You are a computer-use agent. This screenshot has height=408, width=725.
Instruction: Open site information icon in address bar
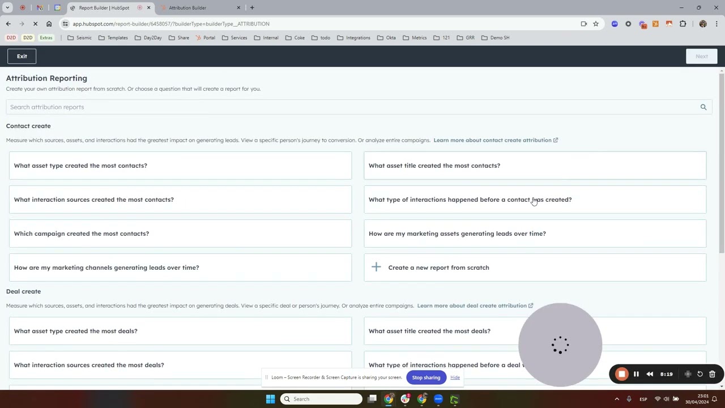(66, 24)
